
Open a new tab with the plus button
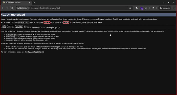pos(34,3)
